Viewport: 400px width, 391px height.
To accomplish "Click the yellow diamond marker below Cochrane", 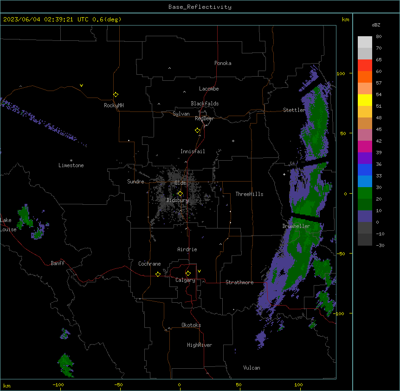I will (158, 274).
